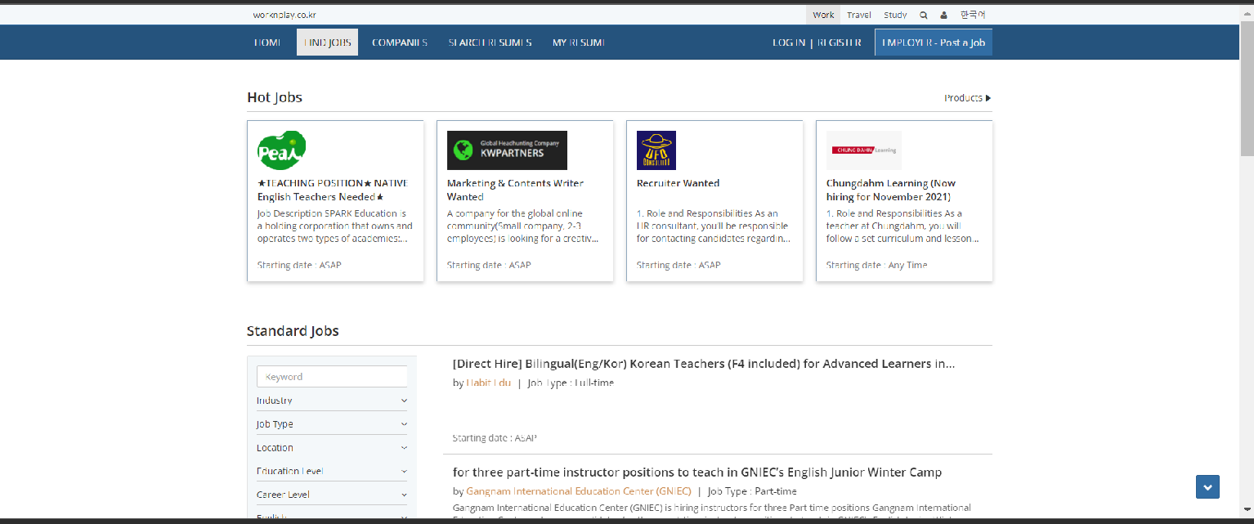The width and height of the screenshot is (1254, 524).
Task: Expand the Job Type filter
Action: click(x=332, y=423)
